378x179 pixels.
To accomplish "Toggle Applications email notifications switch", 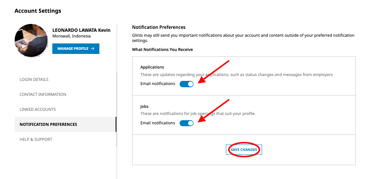I will 186,84.
